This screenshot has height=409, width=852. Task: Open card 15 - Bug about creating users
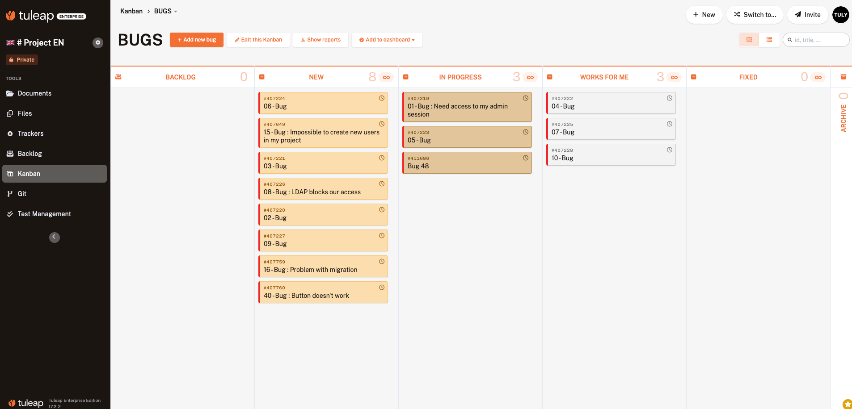coord(321,136)
